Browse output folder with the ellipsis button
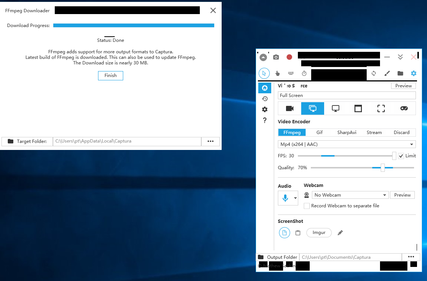Image resolution: width=427 pixels, height=281 pixels. pos(411,257)
